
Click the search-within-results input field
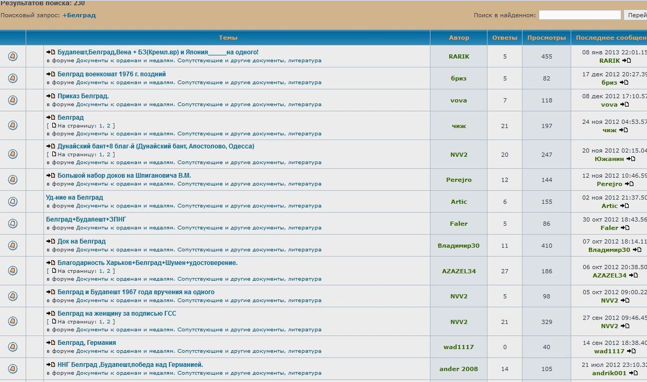580,16
